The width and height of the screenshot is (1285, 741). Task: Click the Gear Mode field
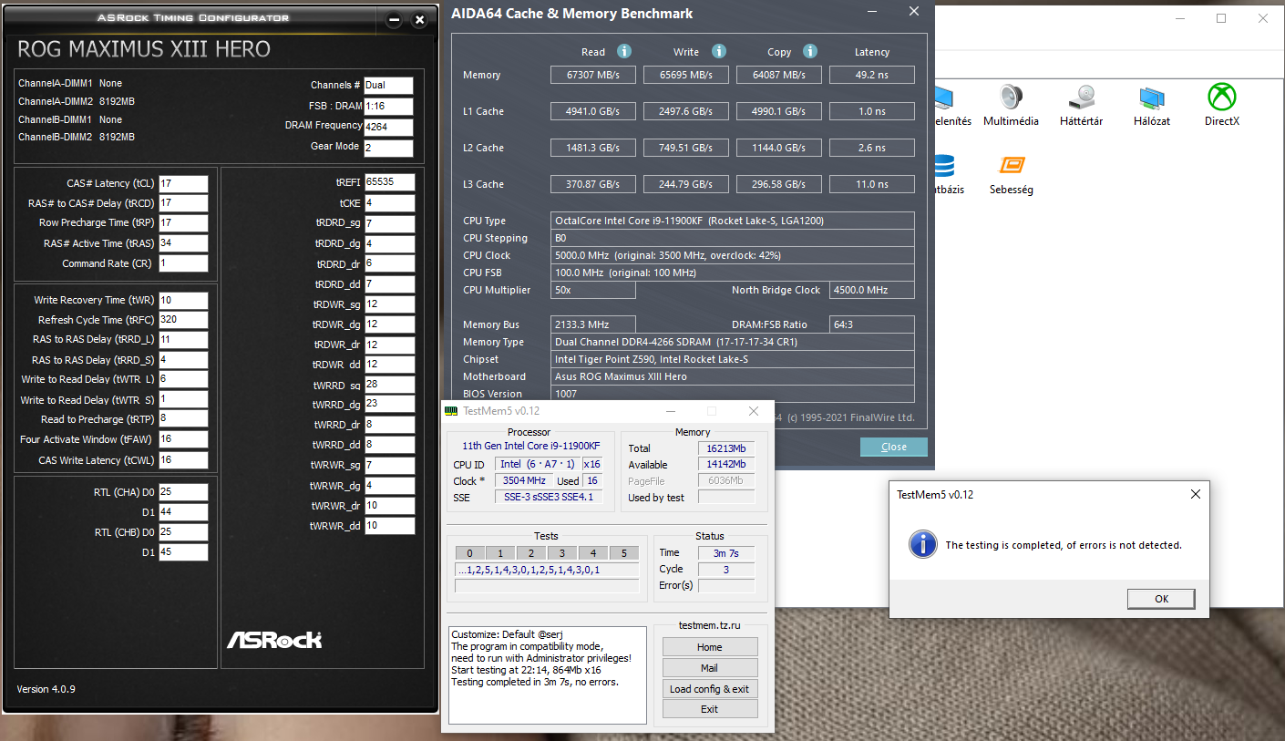click(388, 148)
